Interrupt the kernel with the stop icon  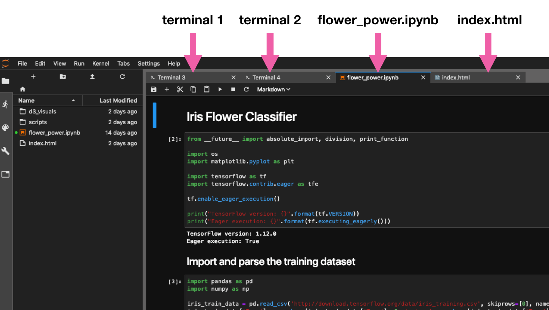[233, 89]
